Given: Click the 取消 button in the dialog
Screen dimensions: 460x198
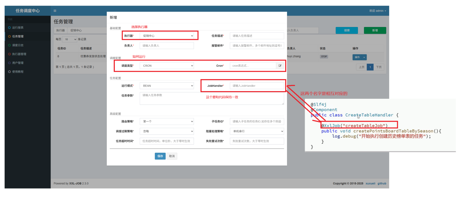Looking at the screenshot, I should 172,156.
